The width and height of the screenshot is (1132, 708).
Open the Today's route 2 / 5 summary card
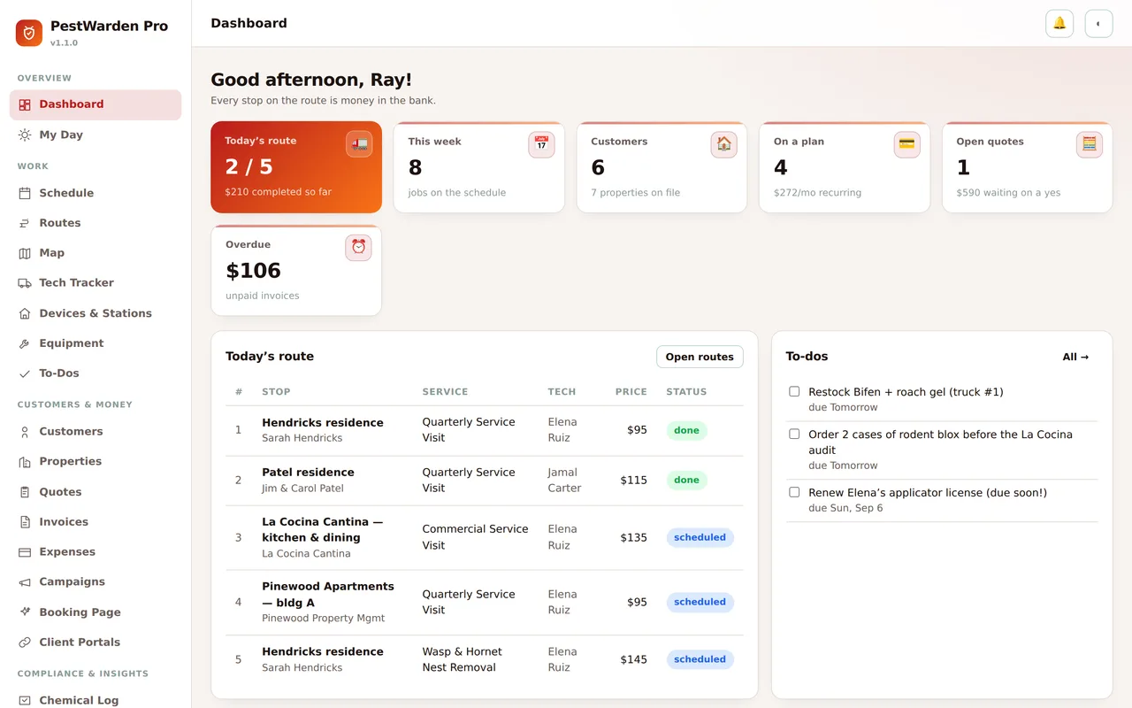(296, 167)
